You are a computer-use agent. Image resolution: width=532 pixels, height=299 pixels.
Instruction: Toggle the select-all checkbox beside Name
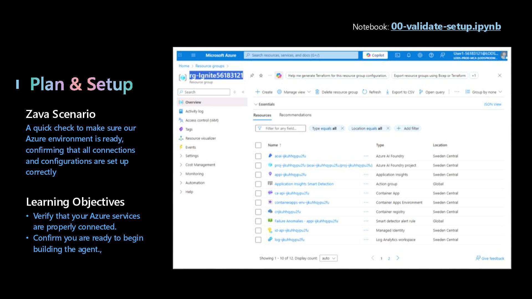[x=258, y=145]
